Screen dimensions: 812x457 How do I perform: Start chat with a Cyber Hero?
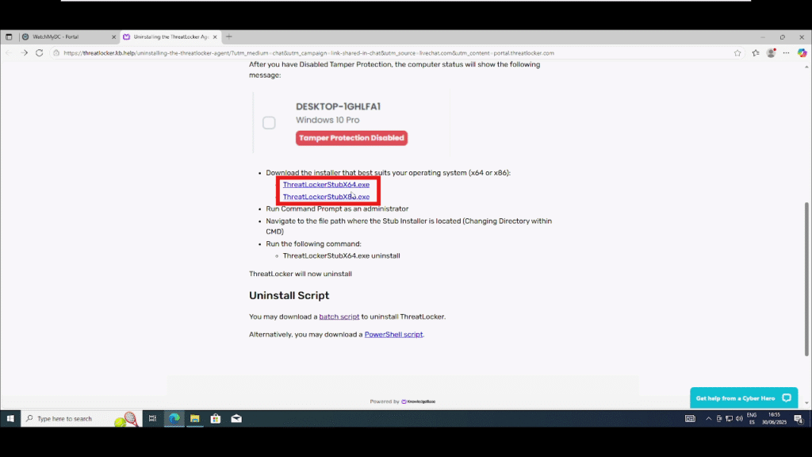744,398
